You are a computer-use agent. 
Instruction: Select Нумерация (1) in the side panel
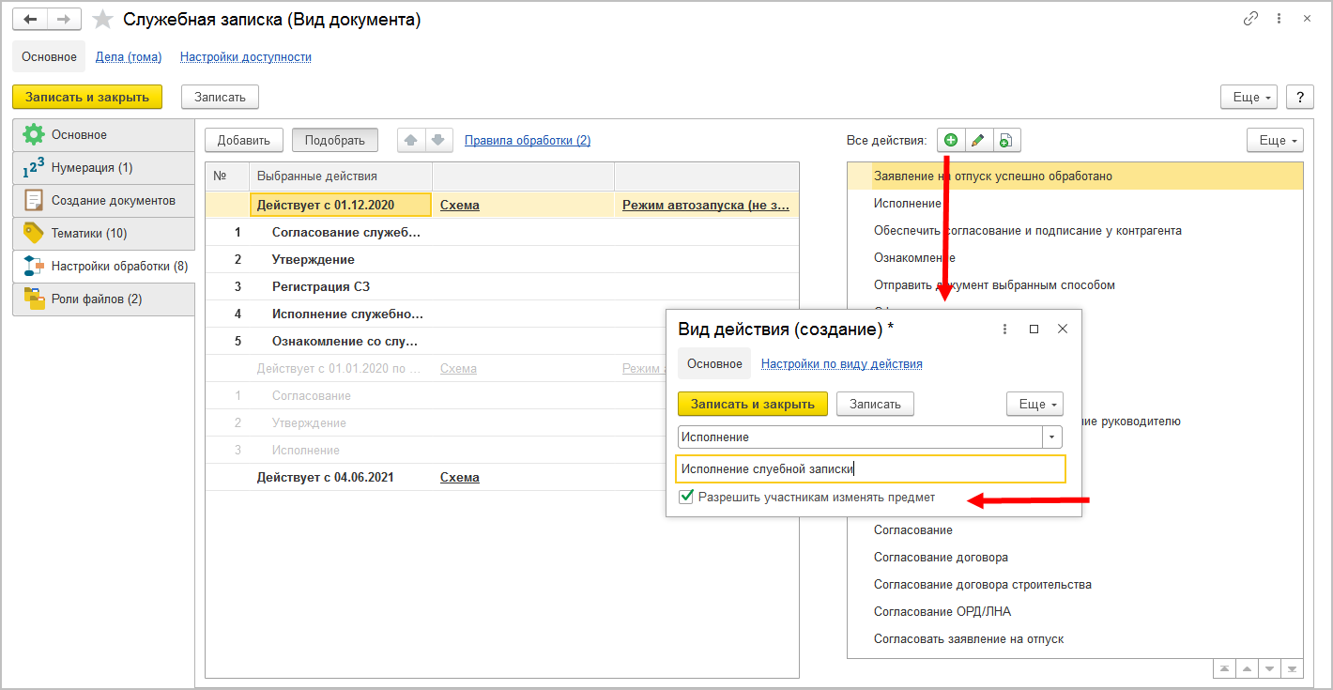103,168
